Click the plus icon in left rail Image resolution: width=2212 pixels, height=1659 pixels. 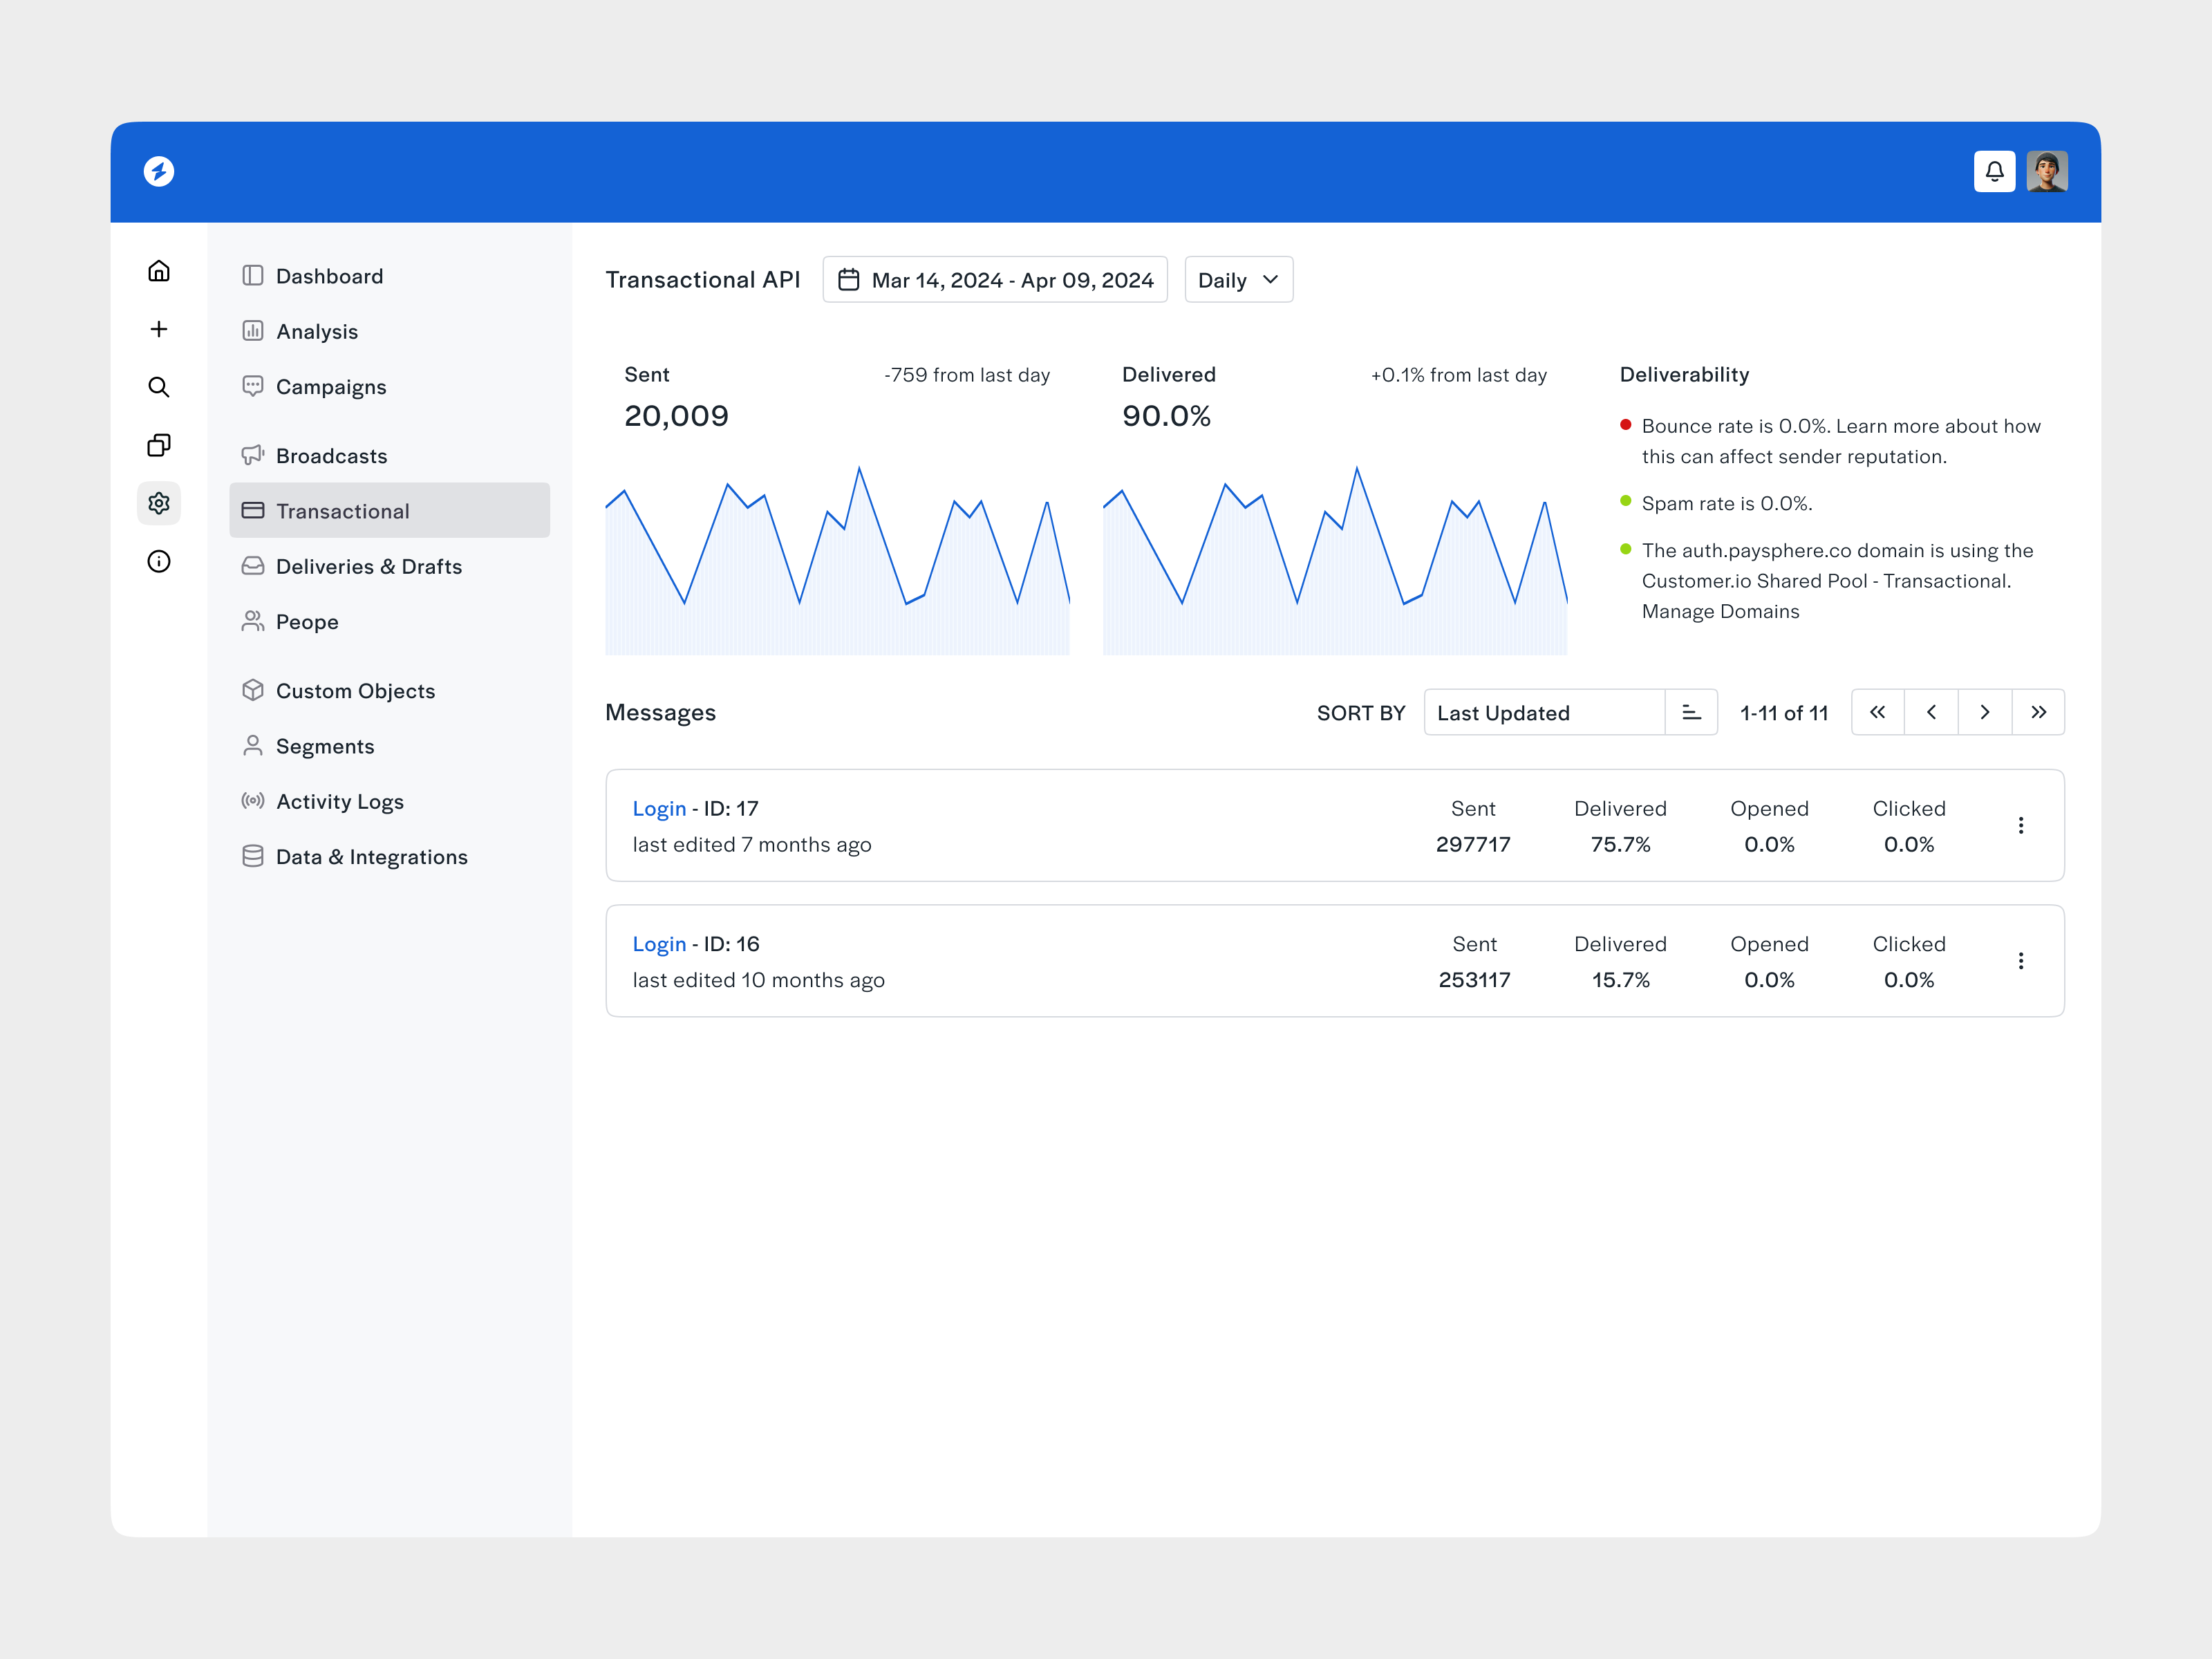point(159,329)
